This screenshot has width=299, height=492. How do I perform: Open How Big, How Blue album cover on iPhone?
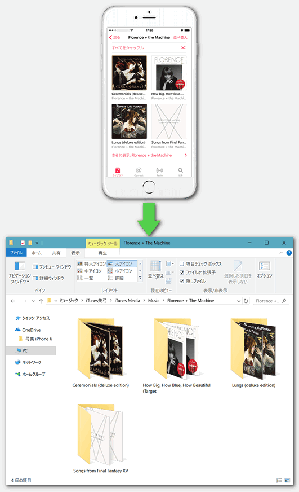coord(169,73)
